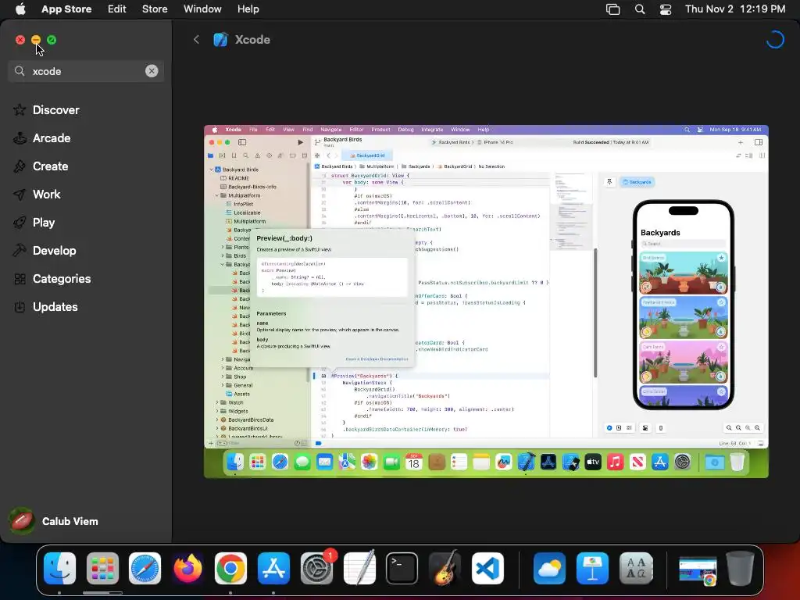Open the Edit menu
The width and height of the screenshot is (800, 600).
pyautogui.click(x=117, y=9)
